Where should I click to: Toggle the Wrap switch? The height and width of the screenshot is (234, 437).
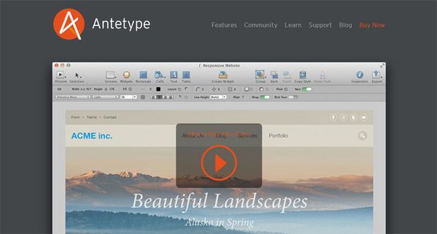(x=265, y=97)
